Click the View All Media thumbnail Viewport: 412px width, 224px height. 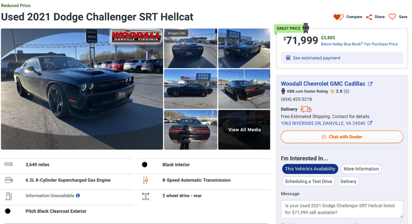tap(244, 130)
